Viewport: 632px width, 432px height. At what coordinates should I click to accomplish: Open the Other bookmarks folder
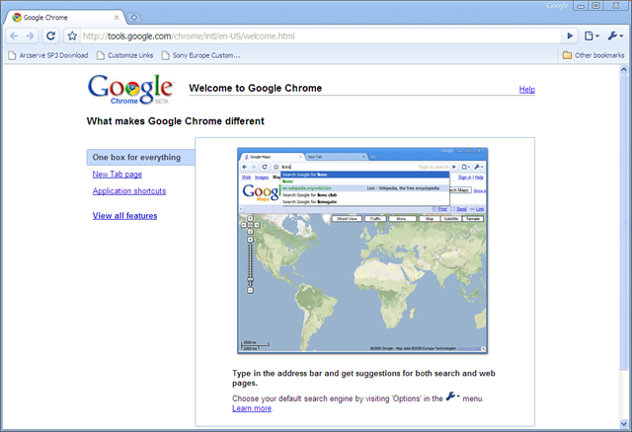(x=593, y=55)
